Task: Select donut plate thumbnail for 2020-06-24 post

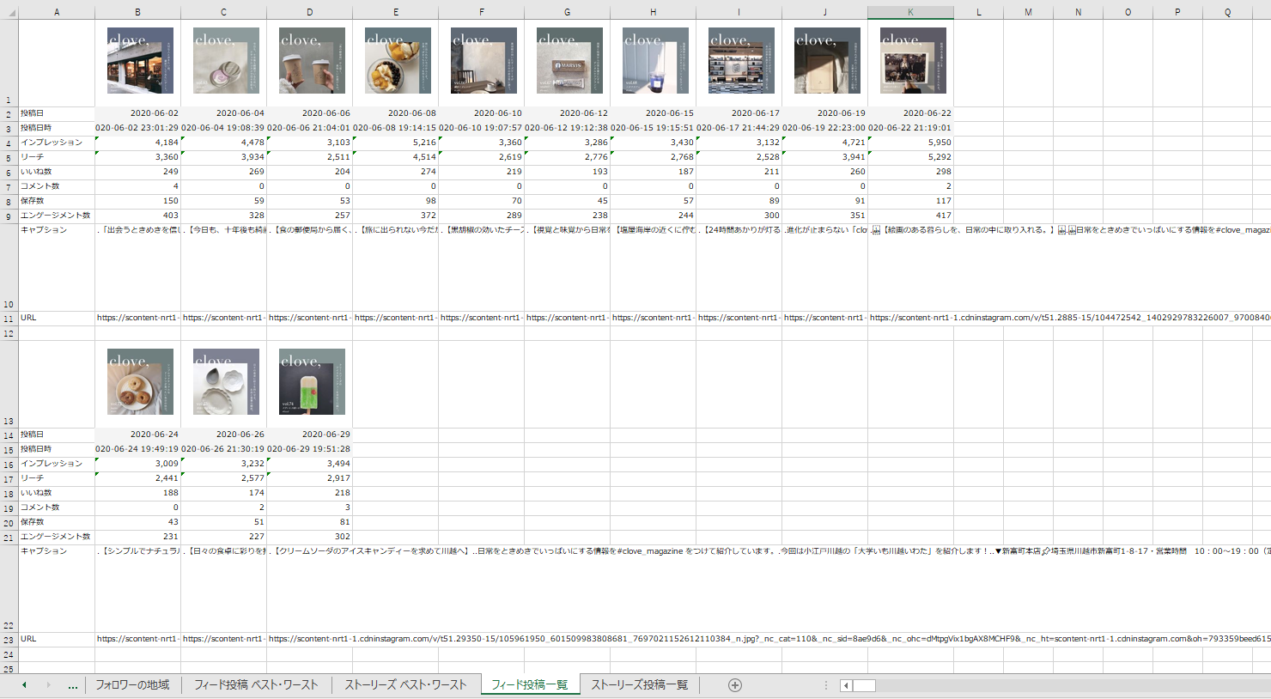Action: point(140,382)
